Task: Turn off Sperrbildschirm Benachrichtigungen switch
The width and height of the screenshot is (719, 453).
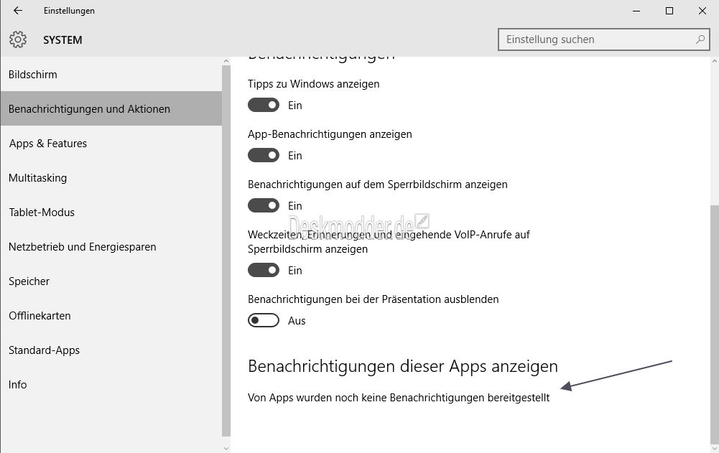Action: tap(263, 205)
